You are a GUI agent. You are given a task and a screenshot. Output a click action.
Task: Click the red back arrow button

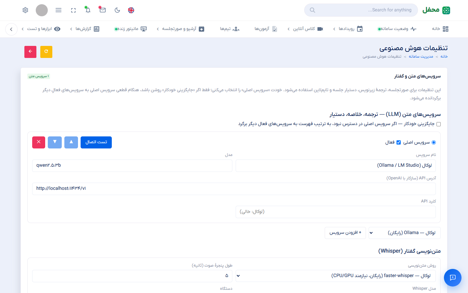(30, 52)
